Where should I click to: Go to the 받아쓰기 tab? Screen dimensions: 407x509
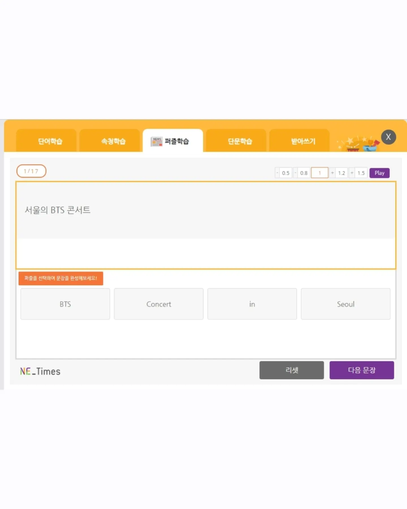[x=300, y=141]
